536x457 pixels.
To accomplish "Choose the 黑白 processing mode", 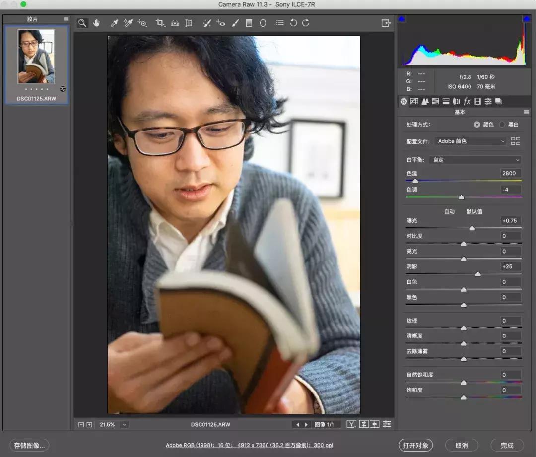I will 502,125.
